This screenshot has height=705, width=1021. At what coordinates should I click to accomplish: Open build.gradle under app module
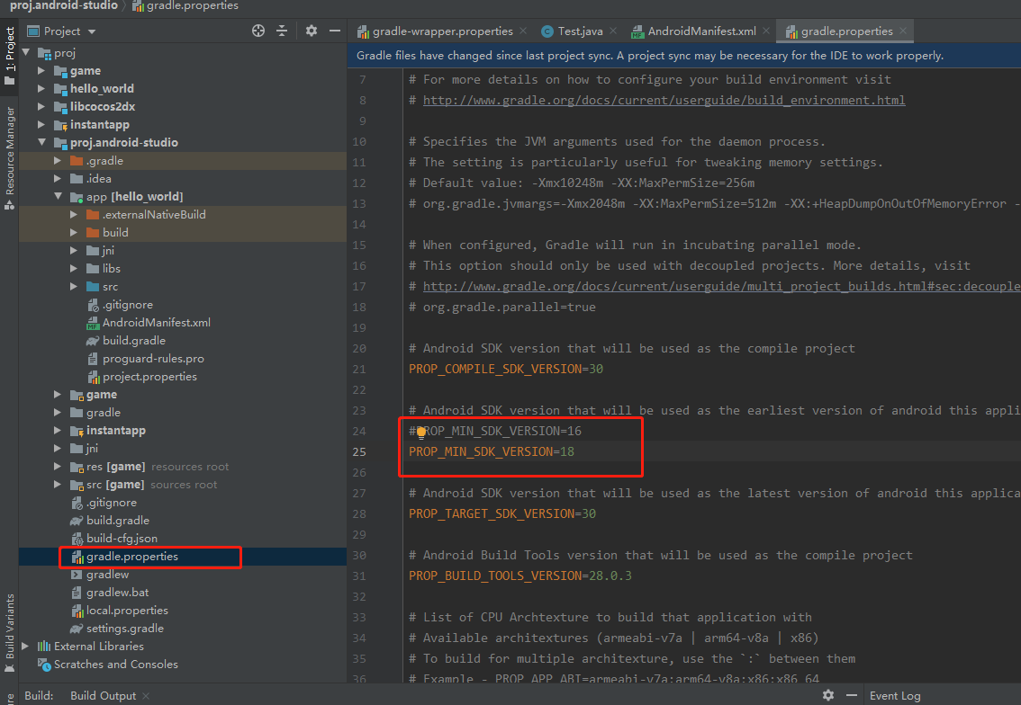(133, 340)
